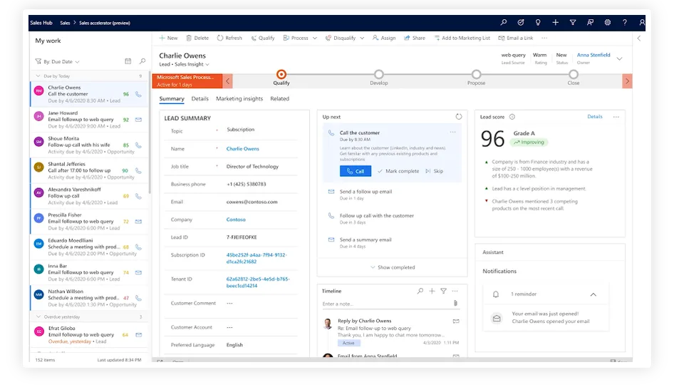Open the advanced find funnel icon

tap(573, 22)
